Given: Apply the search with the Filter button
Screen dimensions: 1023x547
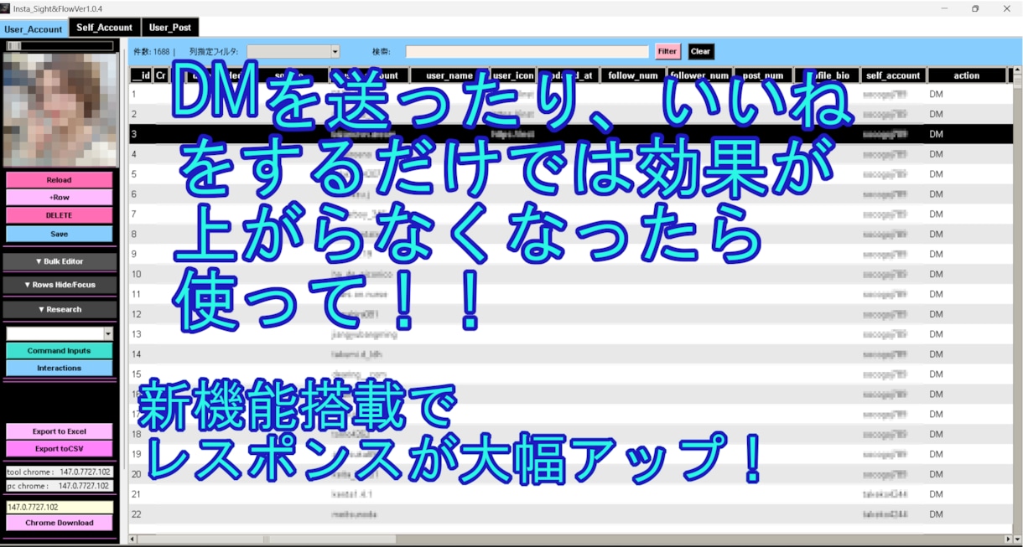Looking at the screenshot, I should coord(667,51).
